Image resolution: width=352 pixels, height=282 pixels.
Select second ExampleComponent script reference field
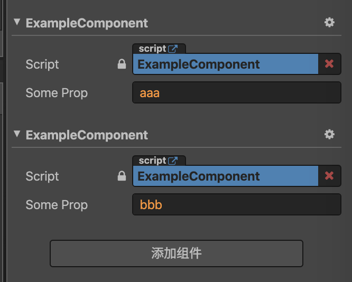(x=225, y=176)
